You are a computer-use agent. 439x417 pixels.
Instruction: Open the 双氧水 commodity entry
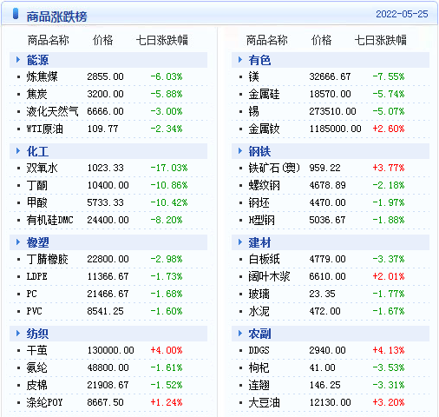tap(42, 168)
